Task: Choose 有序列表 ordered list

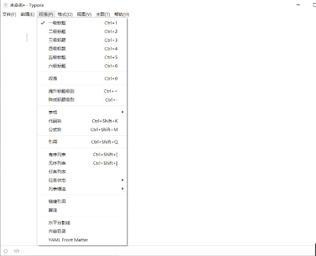Action: [x=82, y=155]
